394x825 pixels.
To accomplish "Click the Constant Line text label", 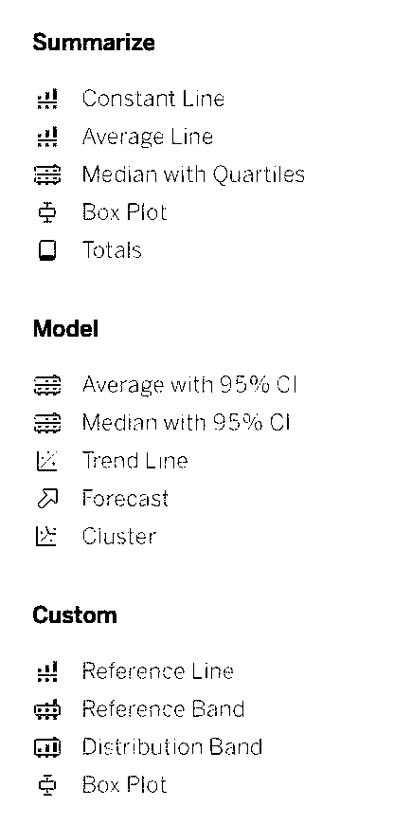I will 153,99.
